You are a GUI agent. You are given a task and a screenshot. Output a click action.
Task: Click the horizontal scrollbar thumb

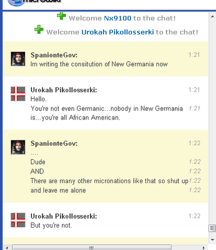(x=92, y=247)
